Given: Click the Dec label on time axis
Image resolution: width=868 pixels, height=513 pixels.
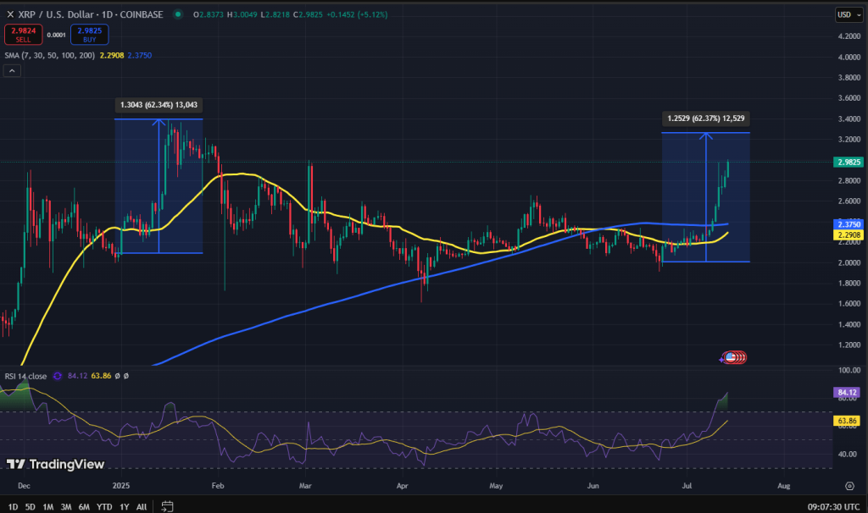Looking at the screenshot, I should [24, 486].
